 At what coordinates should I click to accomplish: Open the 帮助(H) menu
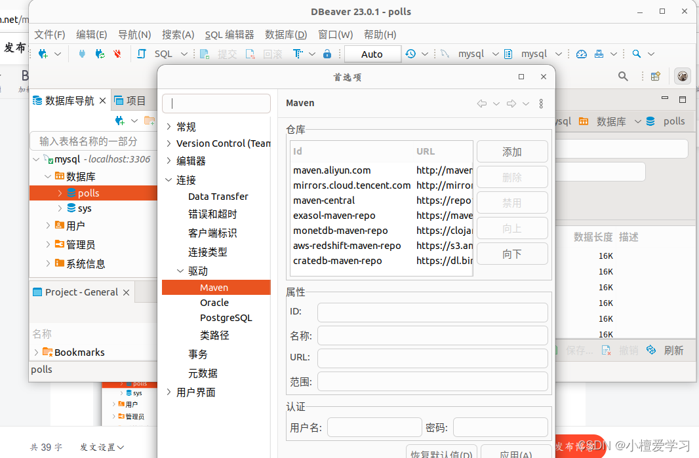click(380, 35)
